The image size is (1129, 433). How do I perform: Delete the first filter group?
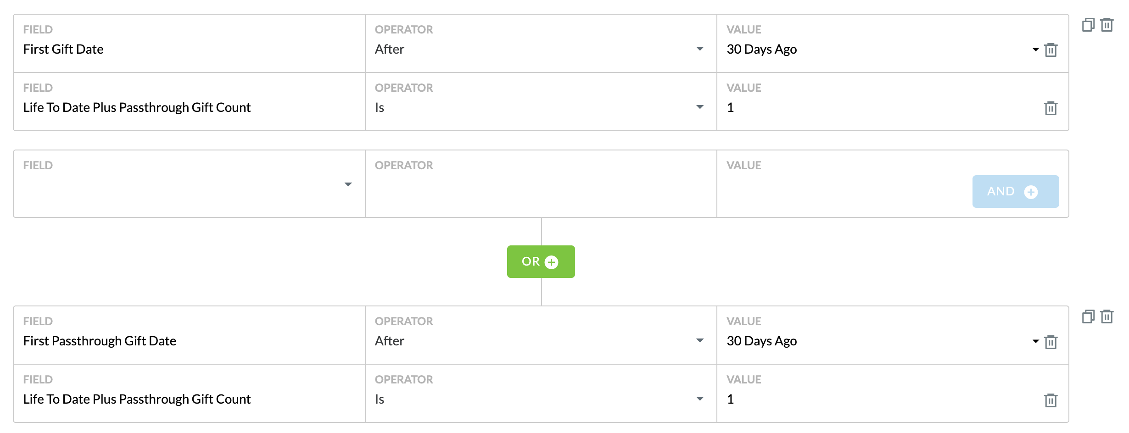click(x=1107, y=25)
